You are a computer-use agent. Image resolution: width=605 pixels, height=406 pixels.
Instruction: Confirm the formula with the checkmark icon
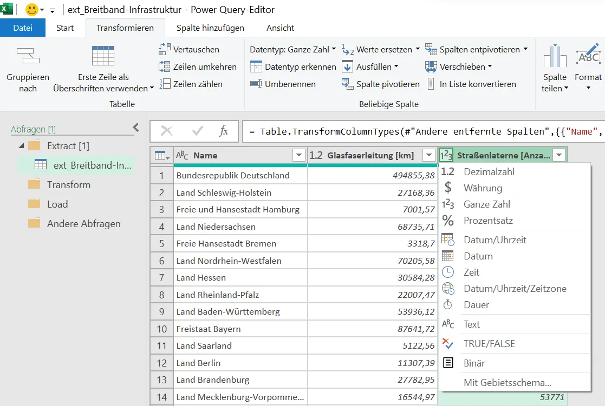tap(197, 131)
